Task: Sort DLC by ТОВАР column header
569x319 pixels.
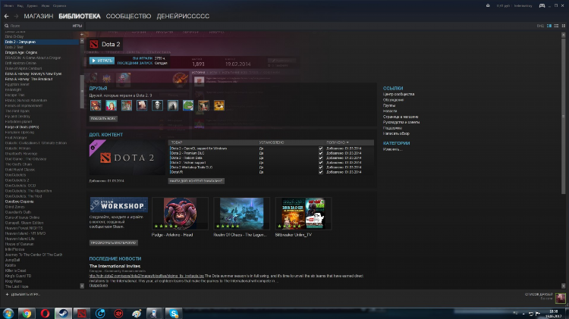Action: coord(177,142)
